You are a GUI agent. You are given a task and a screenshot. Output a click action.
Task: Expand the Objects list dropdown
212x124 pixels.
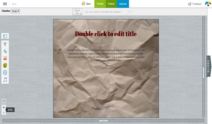point(77,12)
